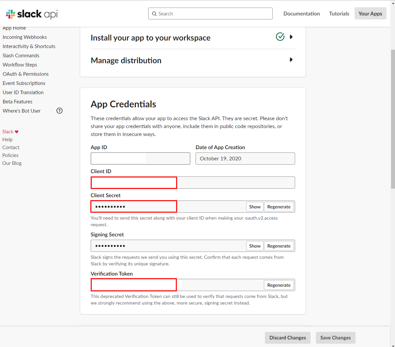Visit Our Blog link

pyautogui.click(x=12, y=163)
